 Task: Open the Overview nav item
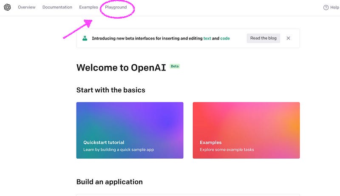pyautogui.click(x=27, y=7)
